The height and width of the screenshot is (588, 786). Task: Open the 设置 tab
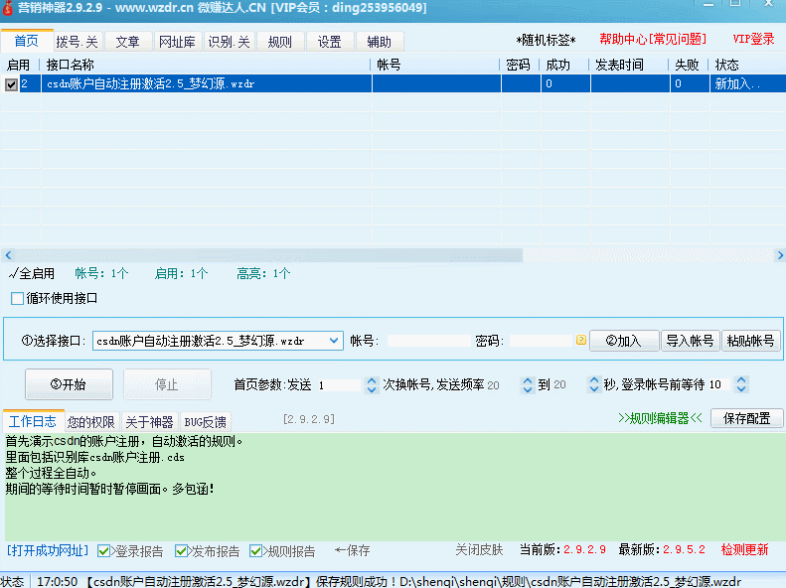tap(329, 42)
